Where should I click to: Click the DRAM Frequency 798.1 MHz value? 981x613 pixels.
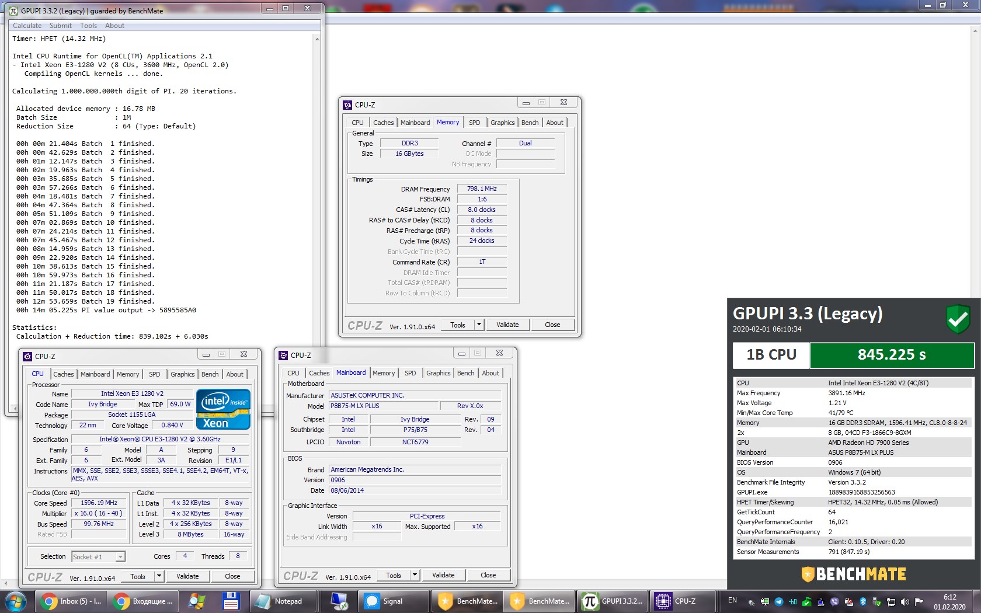click(x=482, y=189)
